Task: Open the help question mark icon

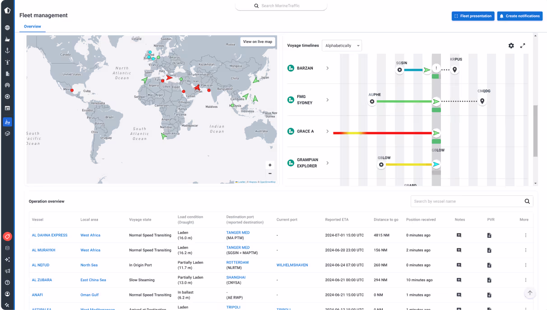Action: tap(7, 282)
